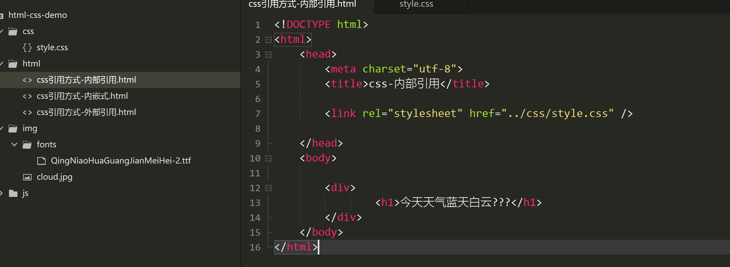Viewport: 730px width, 267px height.
Task: Collapse the div fold at line 12
Action: click(268, 188)
